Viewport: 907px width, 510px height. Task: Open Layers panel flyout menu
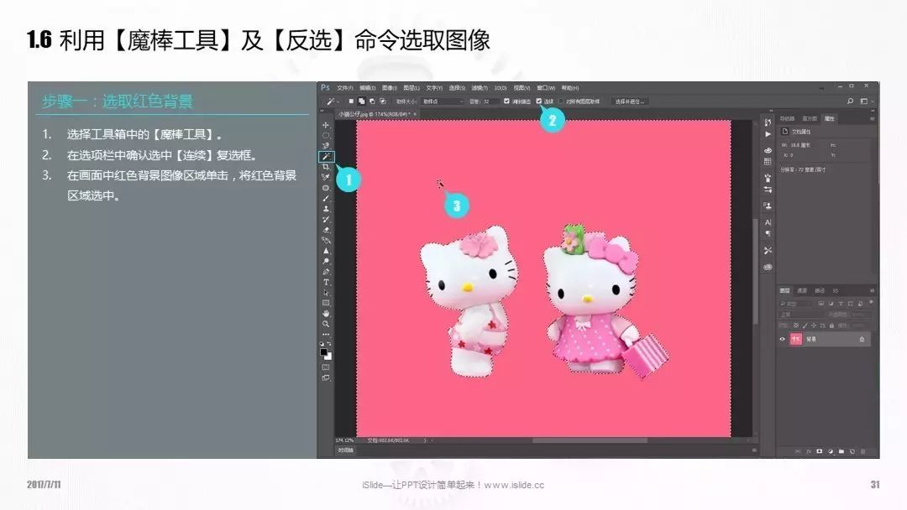pos(873,290)
